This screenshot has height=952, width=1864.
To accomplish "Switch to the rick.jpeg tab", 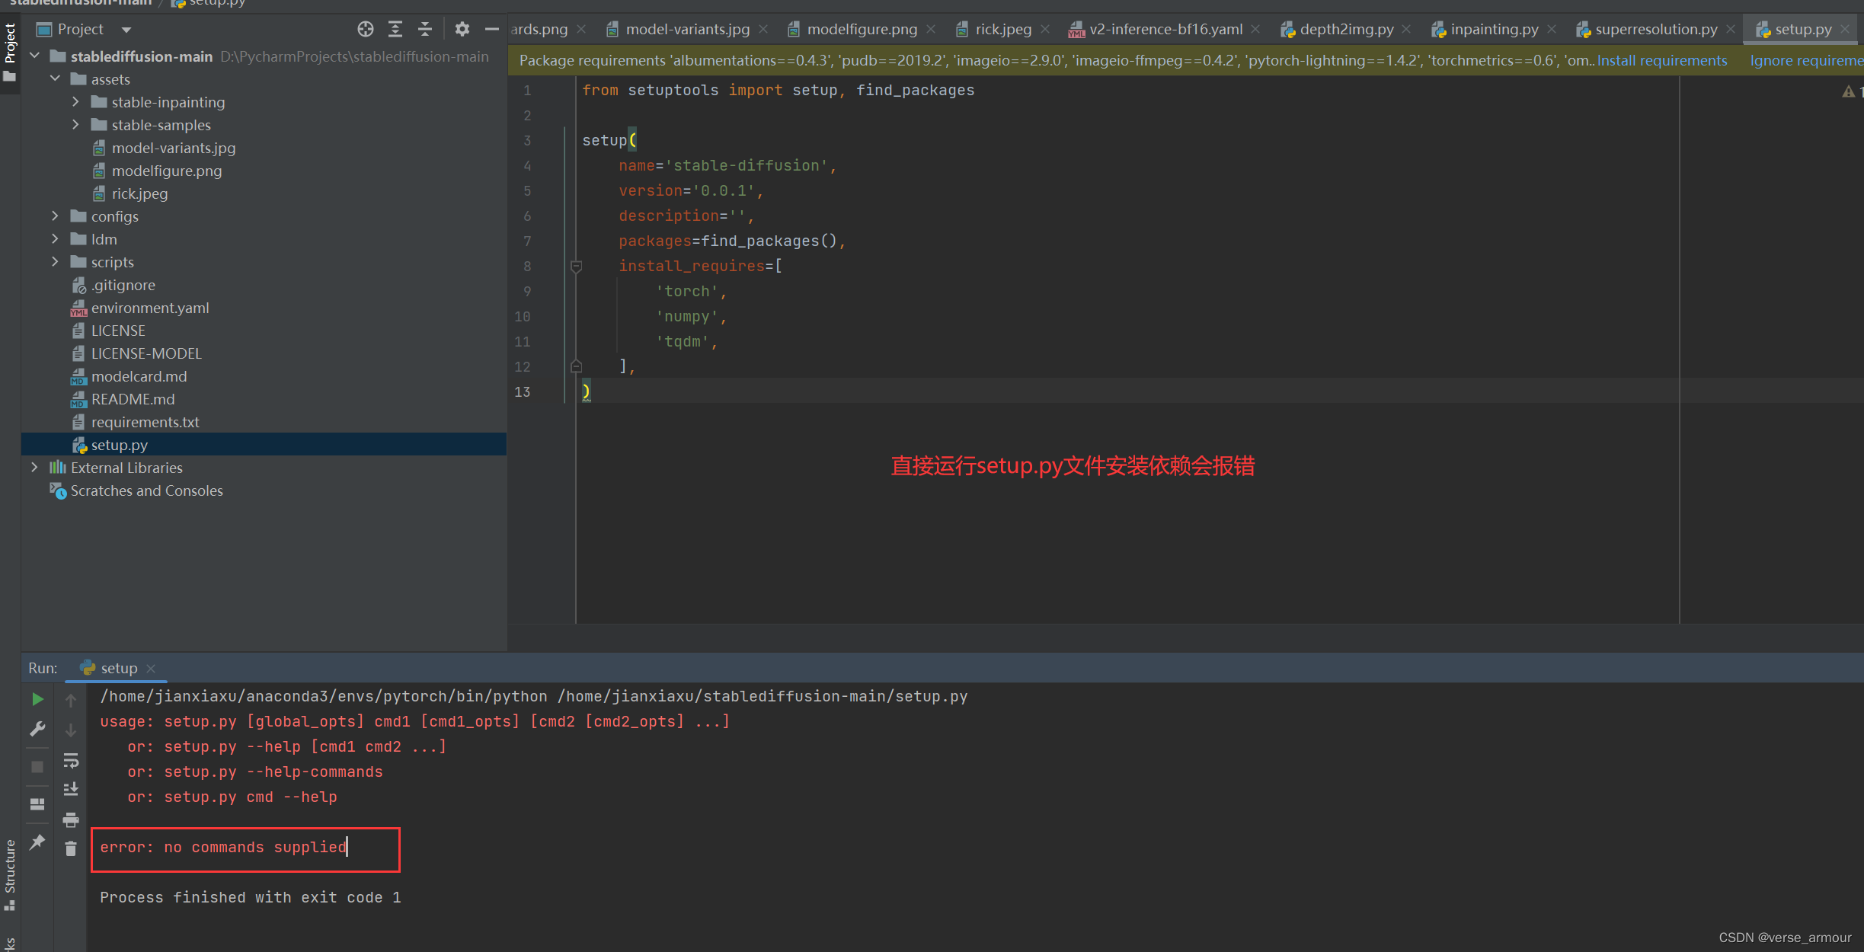I will pyautogui.click(x=1000, y=29).
